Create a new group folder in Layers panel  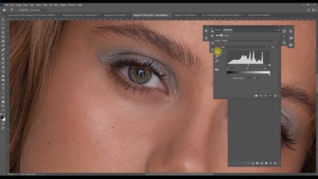click(x=266, y=163)
